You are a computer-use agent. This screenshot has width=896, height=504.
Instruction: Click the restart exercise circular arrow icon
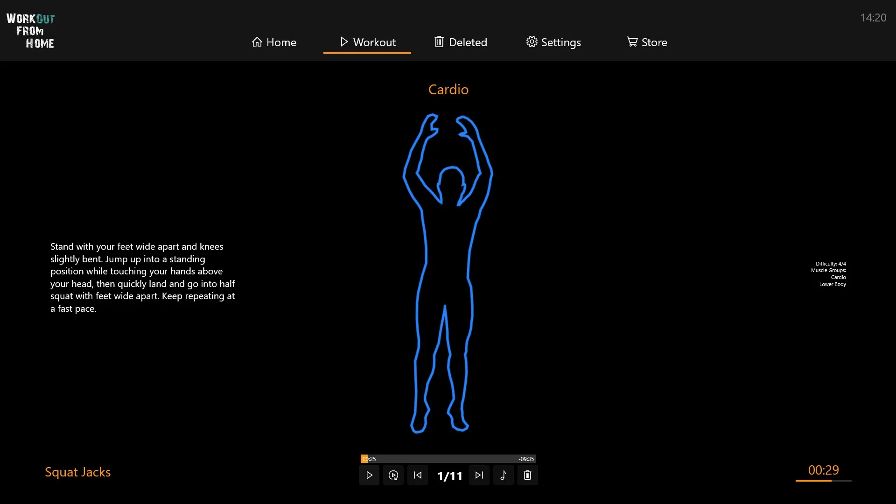click(393, 475)
